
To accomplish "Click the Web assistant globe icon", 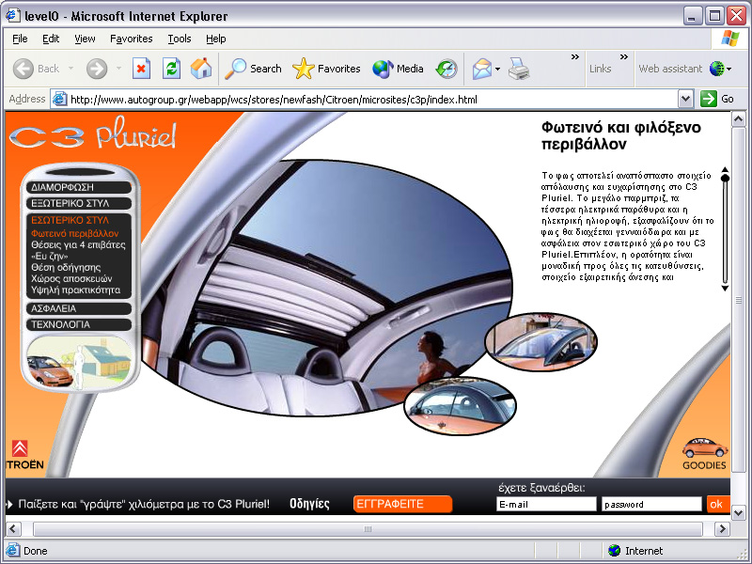I will coord(716,69).
